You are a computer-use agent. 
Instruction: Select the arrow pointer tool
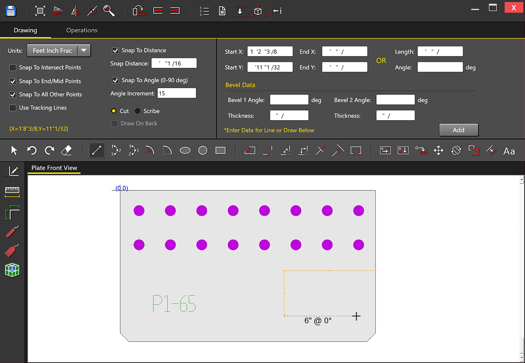pyautogui.click(x=14, y=151)
